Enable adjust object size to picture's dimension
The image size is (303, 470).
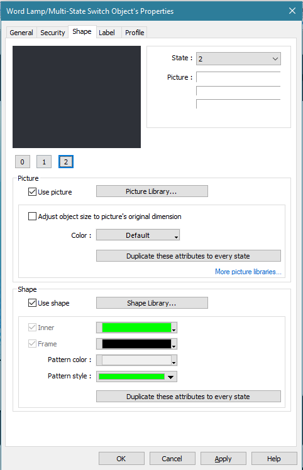click(32, 216)
